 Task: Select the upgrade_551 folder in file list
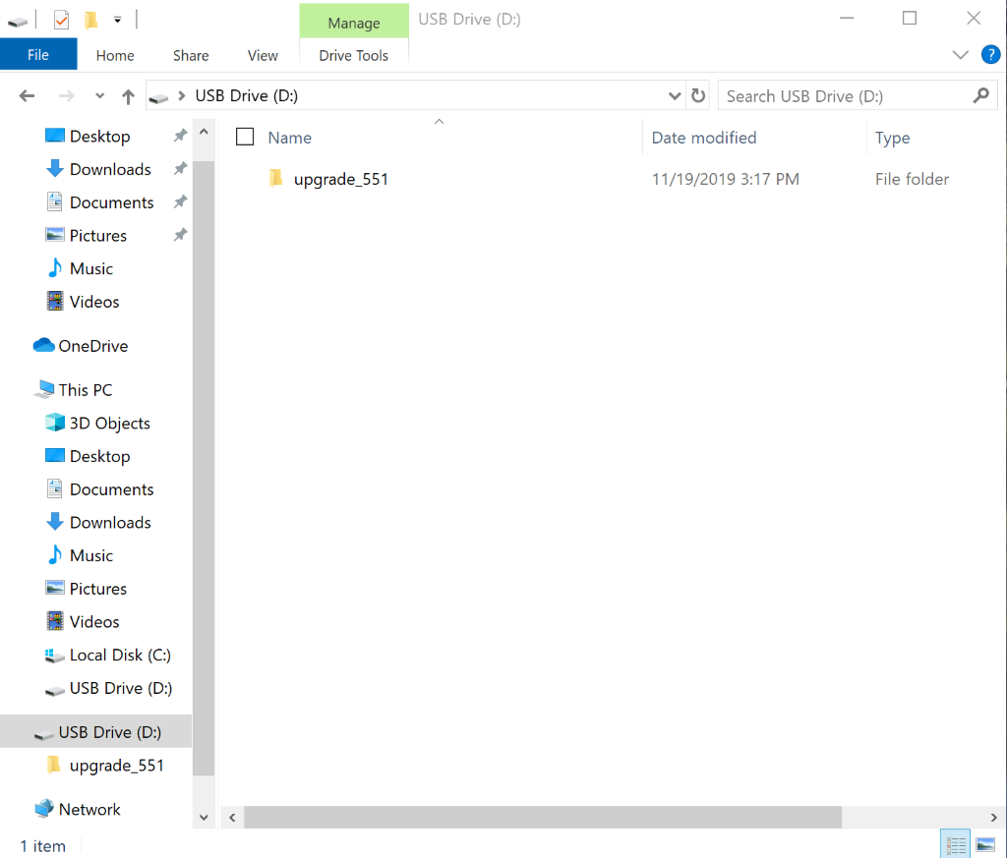coord(341,179)
